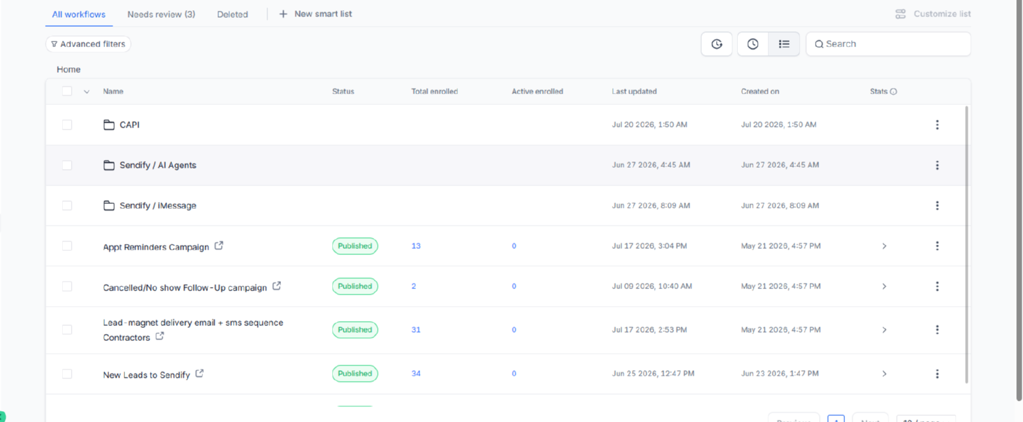Open Cancelled/No show Follow-Up campaign external link icon

coord(277,286)
